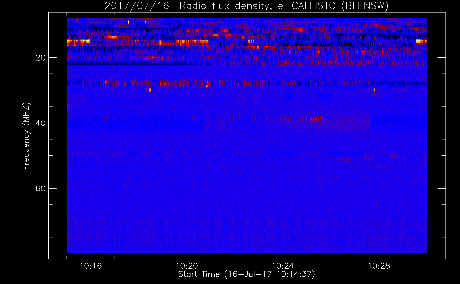Viewport: 460px width, 284px height.
Task: Click the 10:24 time tick label
Action: tap(283, 266)
